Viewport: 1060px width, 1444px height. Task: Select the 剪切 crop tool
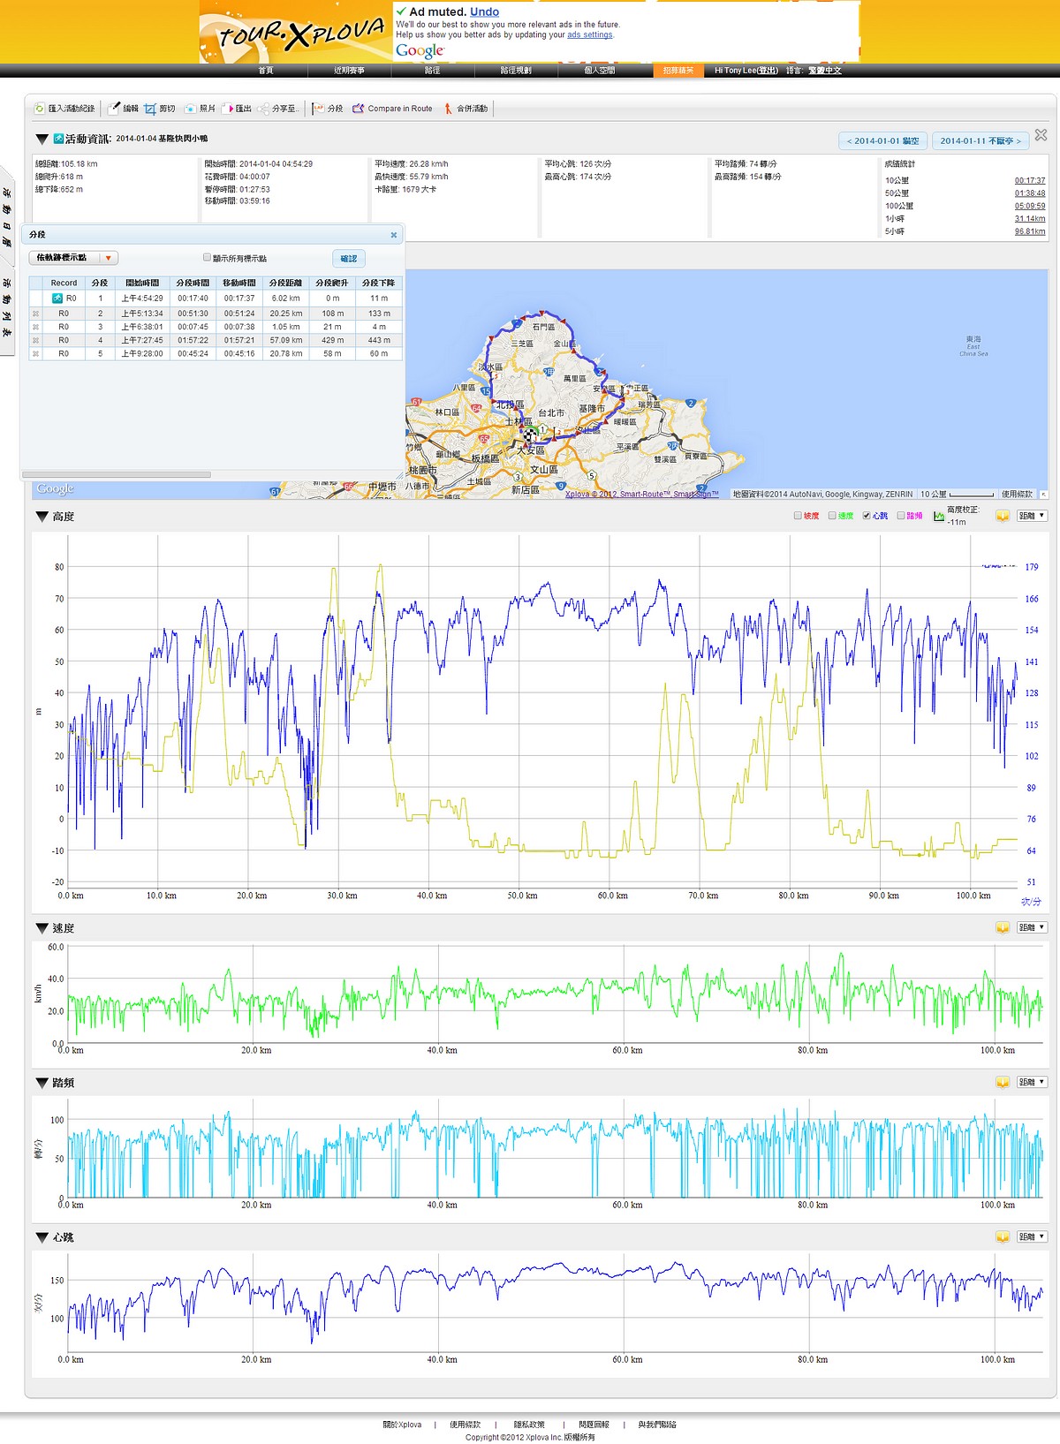[150, 109]
